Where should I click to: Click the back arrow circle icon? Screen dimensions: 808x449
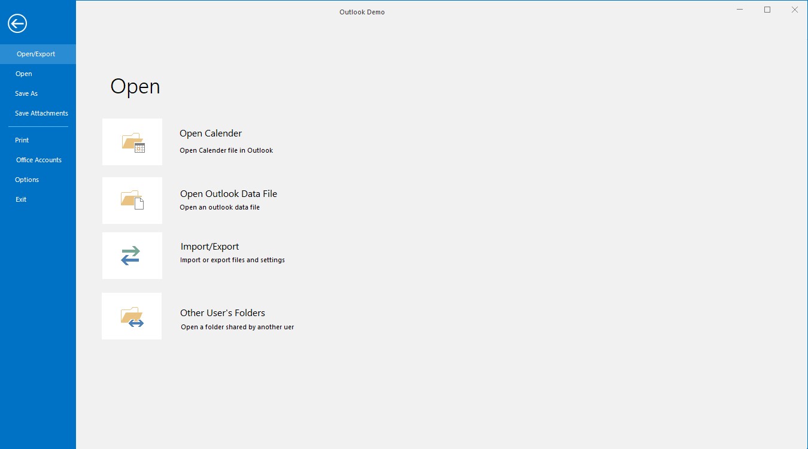[x=17, y=23]
